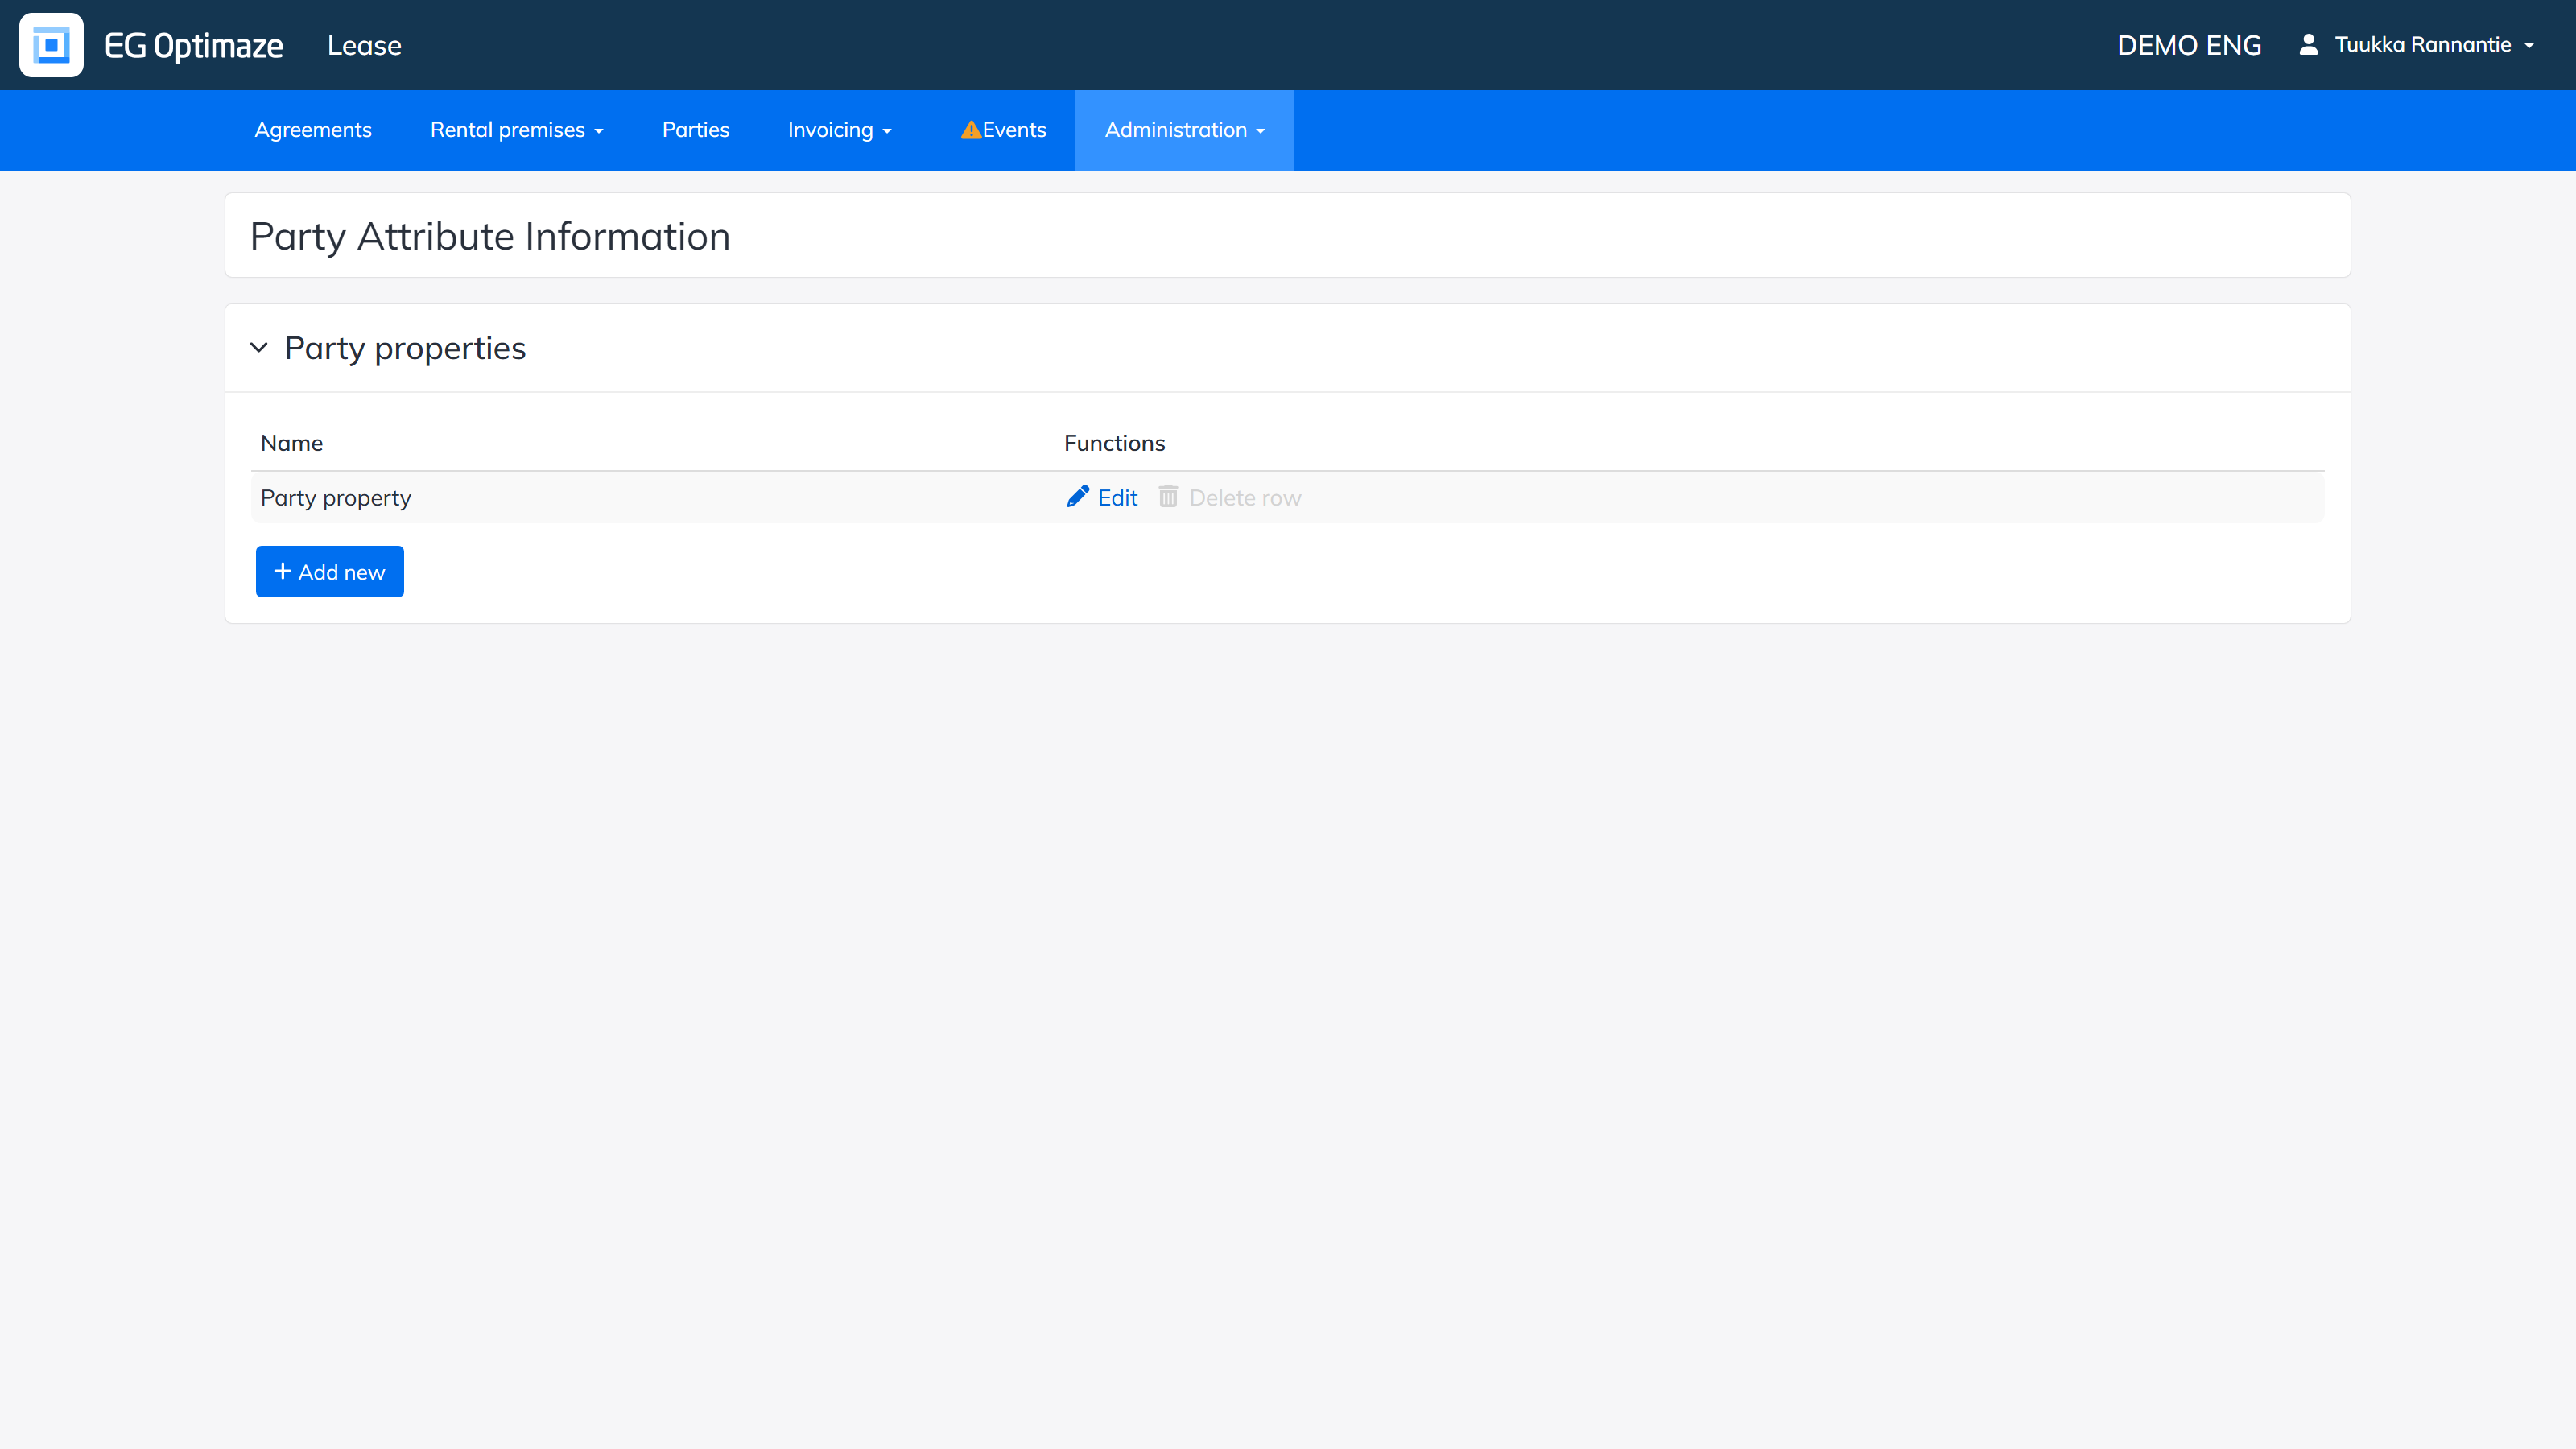
Task: Click the Add new button
Action: (330, 572)
